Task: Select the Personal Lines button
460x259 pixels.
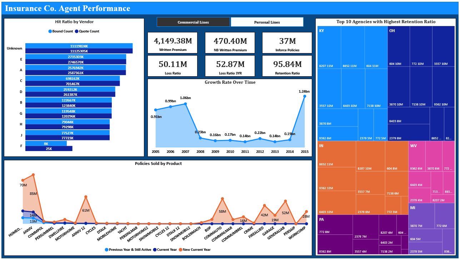Action: point(267,22)
